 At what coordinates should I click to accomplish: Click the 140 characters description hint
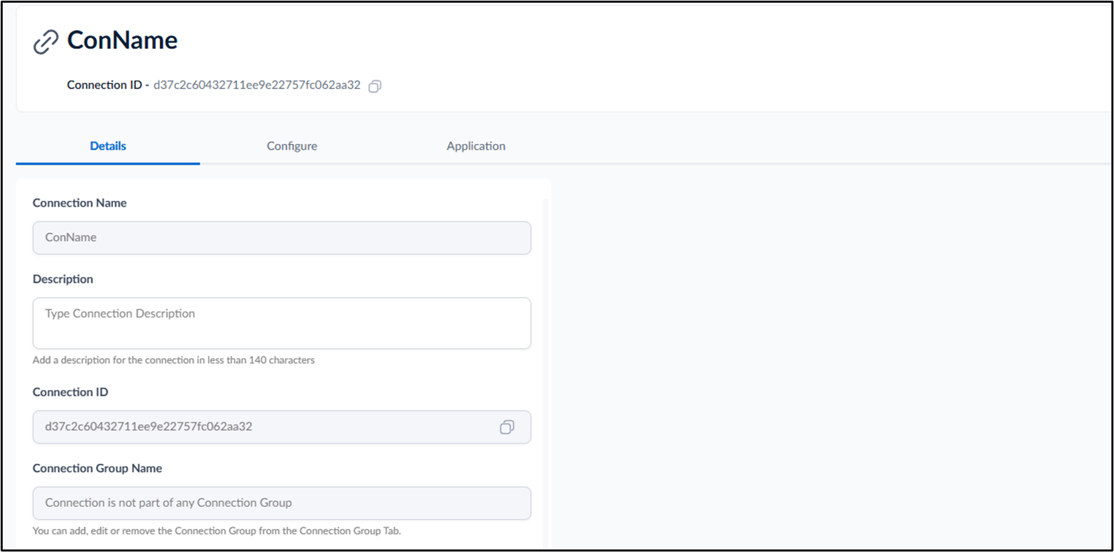(173, 360)
